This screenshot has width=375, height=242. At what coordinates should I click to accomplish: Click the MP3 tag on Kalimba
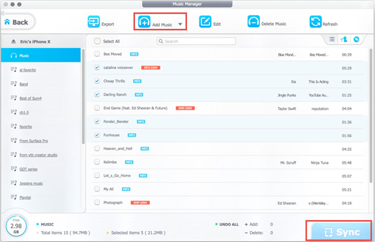[129, 162]
